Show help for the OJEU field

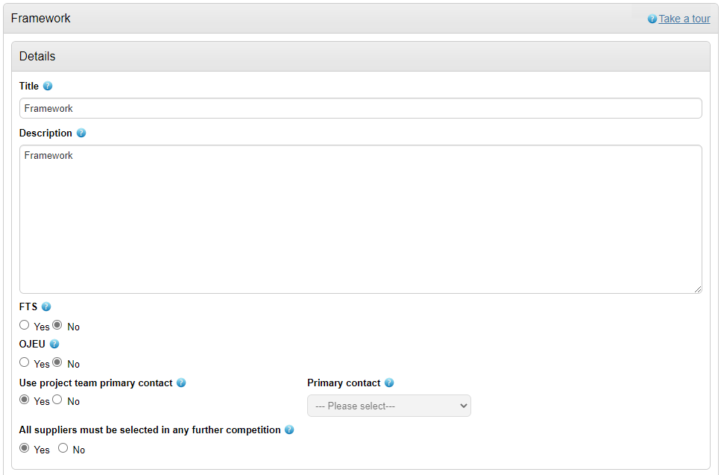coord(54,344)
